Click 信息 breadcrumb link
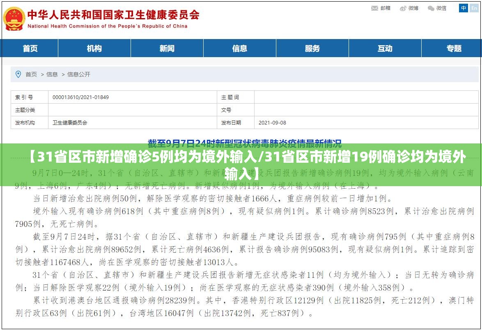Image resolution: width=482 pixels, height=330 pixels. click(x=52, y=74)
